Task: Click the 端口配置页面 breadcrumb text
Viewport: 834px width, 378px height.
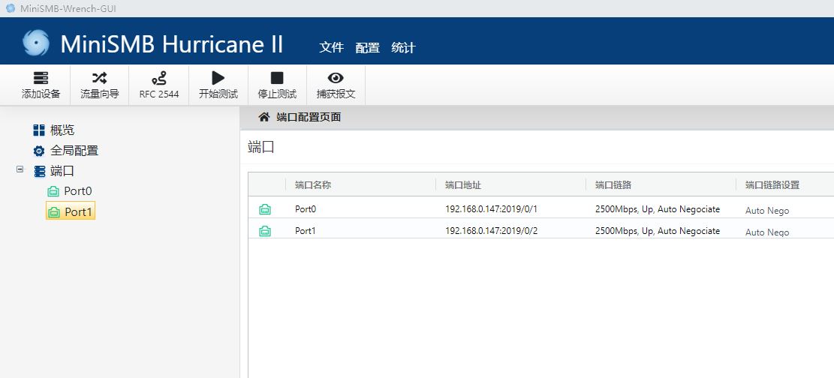Action: (309, 117)
